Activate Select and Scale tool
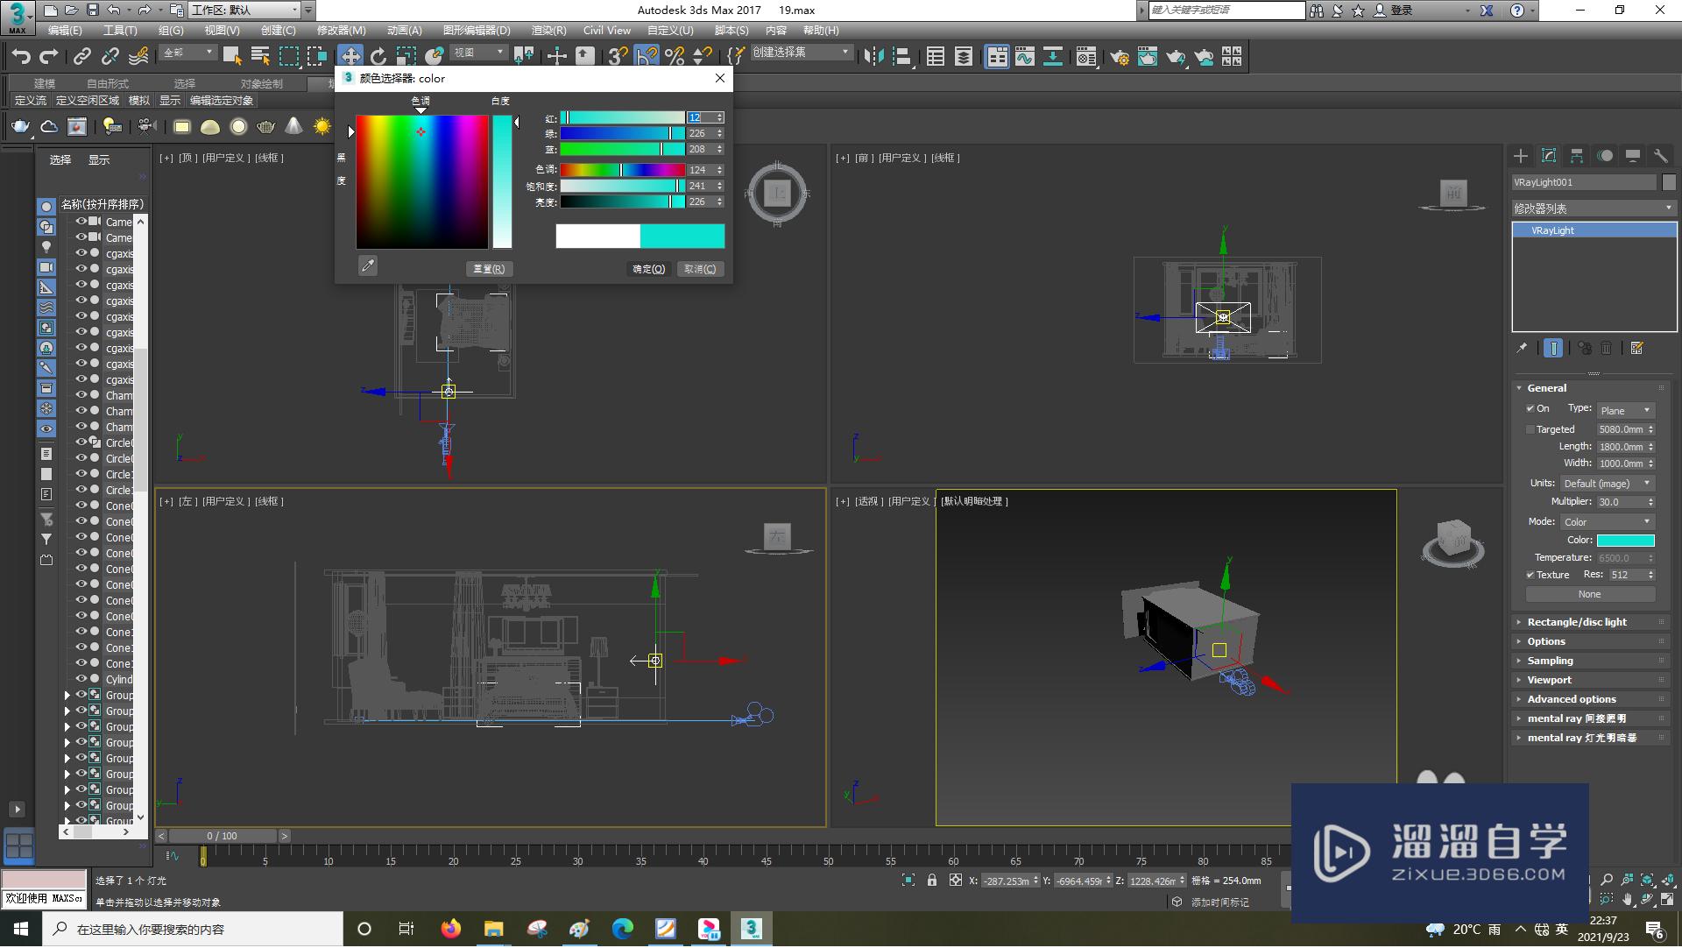 click(x=406, y=57)
